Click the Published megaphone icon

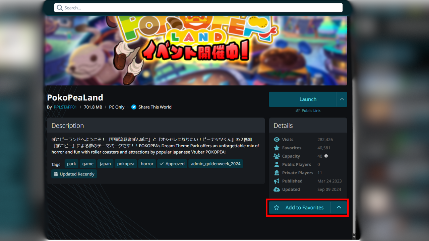point(277,181)
